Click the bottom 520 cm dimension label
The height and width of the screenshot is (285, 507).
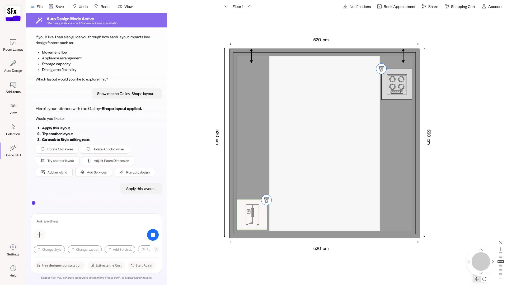[321, 248]
